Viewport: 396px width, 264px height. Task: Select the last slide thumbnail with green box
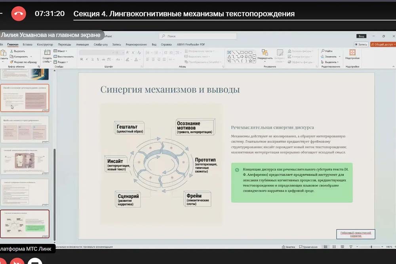25,224
